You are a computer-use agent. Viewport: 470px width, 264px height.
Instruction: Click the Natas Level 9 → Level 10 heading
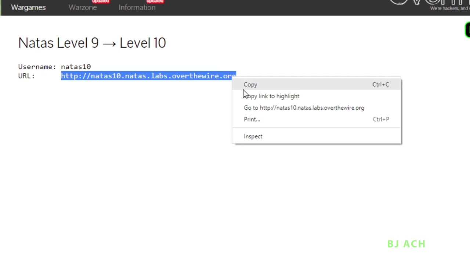coord(92,43)
